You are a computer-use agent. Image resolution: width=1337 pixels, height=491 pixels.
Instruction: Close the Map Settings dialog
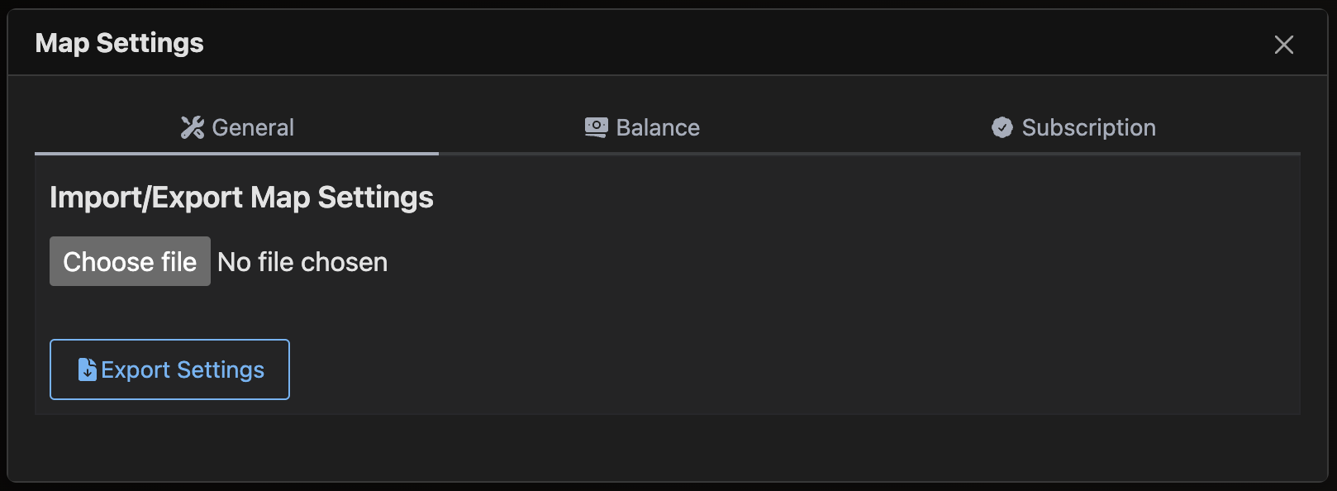pos(1283,45)
